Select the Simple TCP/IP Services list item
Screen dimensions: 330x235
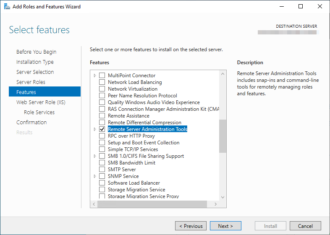[x=133, y=149]
